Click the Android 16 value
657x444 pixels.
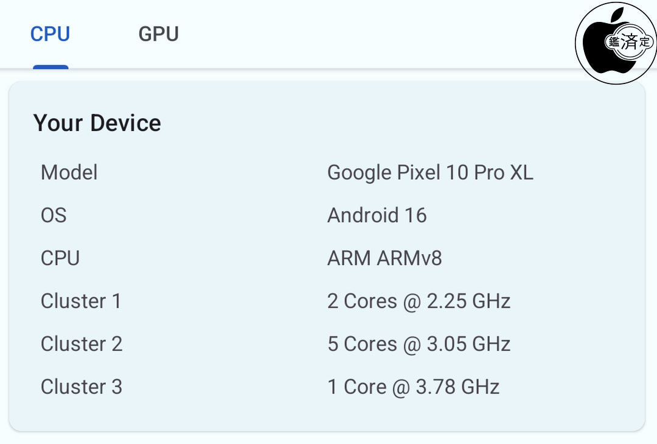click(377, 215)
